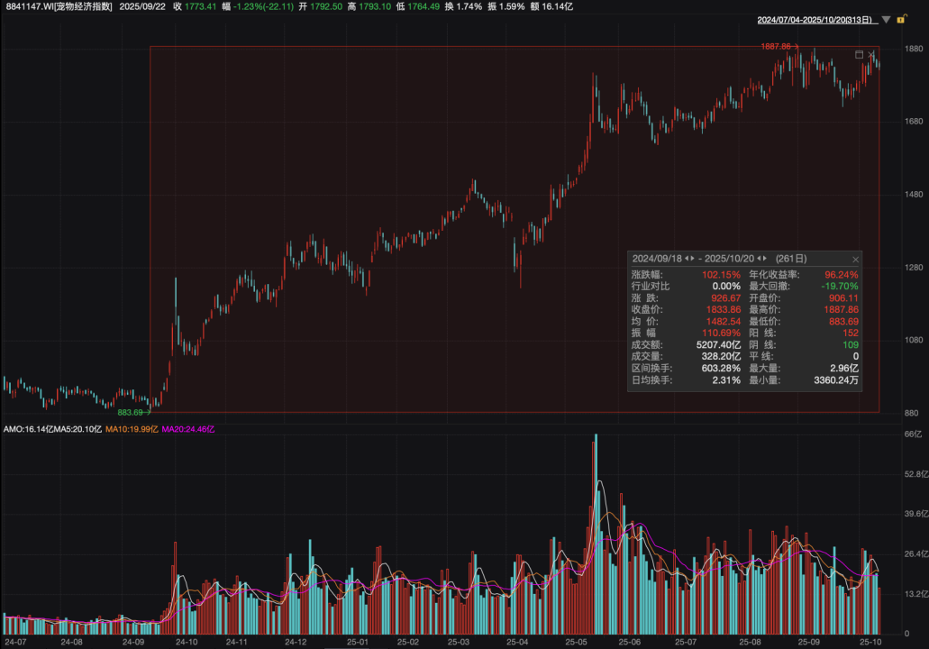The height and width of the screenshot is (649, 929).
Task: Close the interval statistics panel
Action: 855,260
